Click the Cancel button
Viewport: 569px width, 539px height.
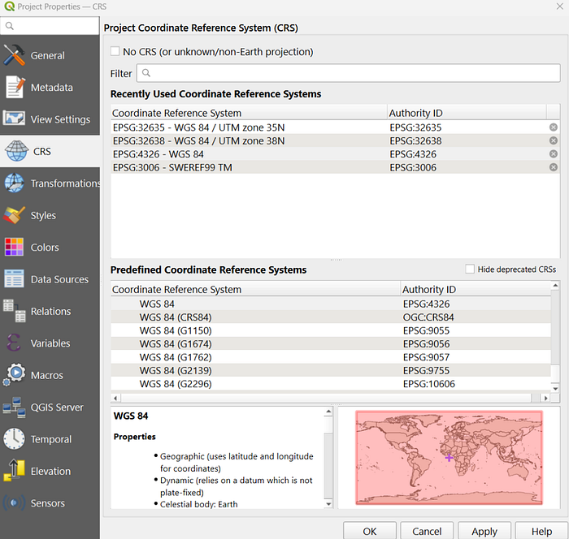427,531
